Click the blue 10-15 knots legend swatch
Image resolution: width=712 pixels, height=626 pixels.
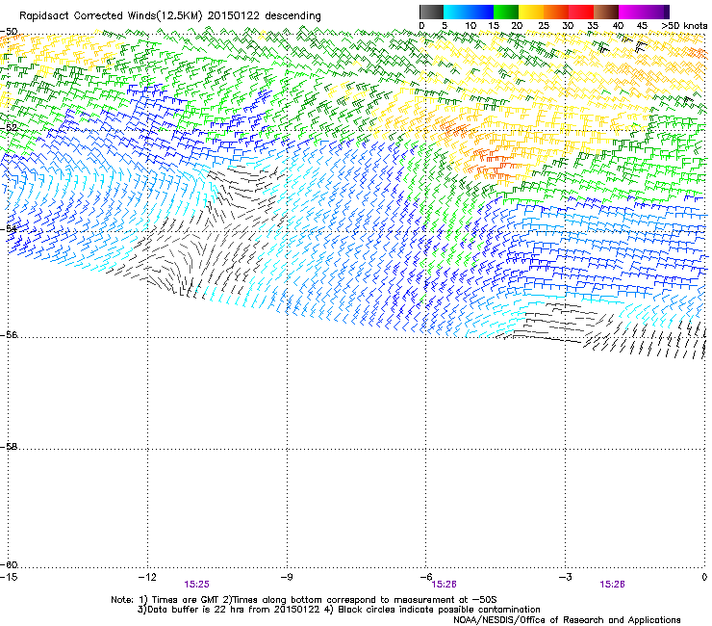481,12
